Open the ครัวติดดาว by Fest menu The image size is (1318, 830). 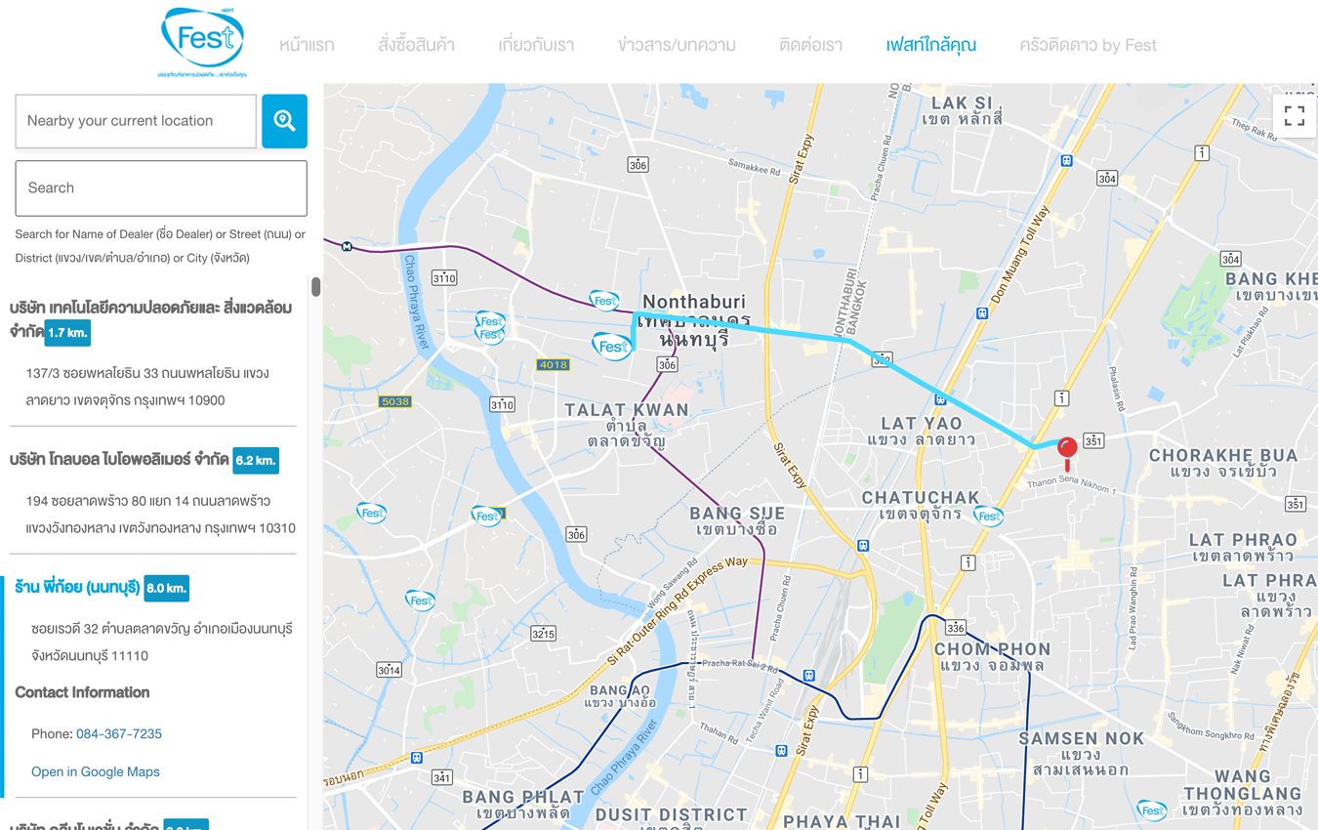(x=1088, y=45)
